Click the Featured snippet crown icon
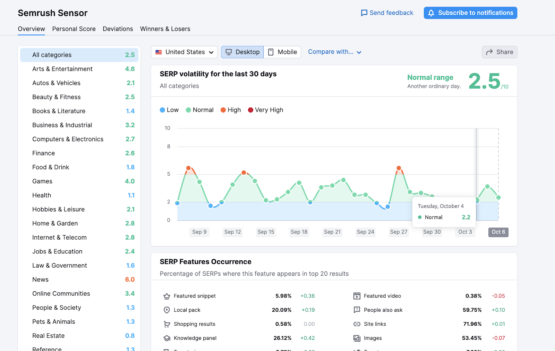 point(167,296)
